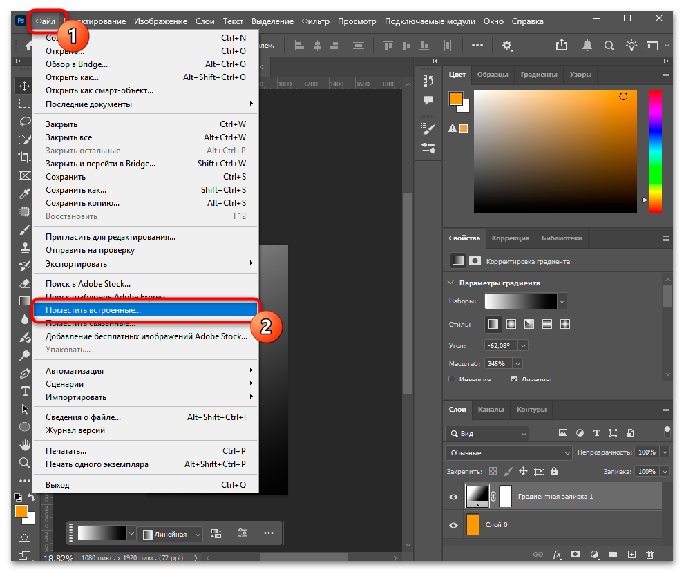Open the Обычные blend mode dropdown
This screenshot has width=684, height=572.
(x=509, y=452)
